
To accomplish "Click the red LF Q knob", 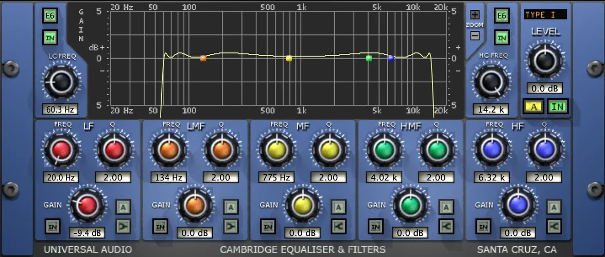I will [x=114, y=150].
